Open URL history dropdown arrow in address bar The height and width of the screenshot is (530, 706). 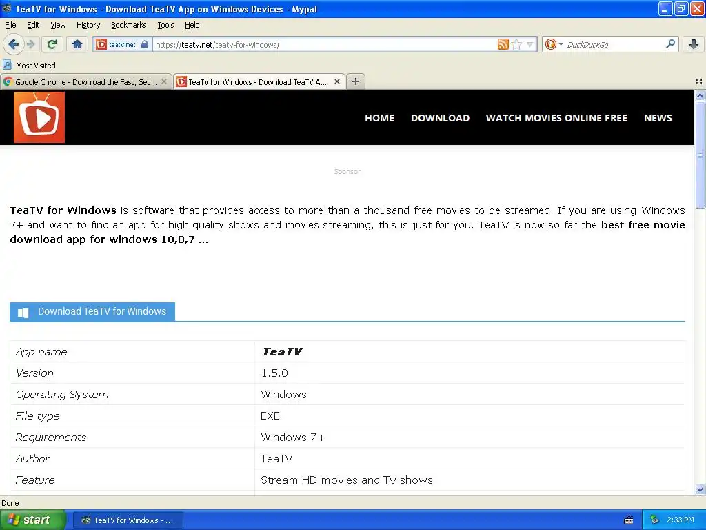pyautogui.click(x=529, y=44)
